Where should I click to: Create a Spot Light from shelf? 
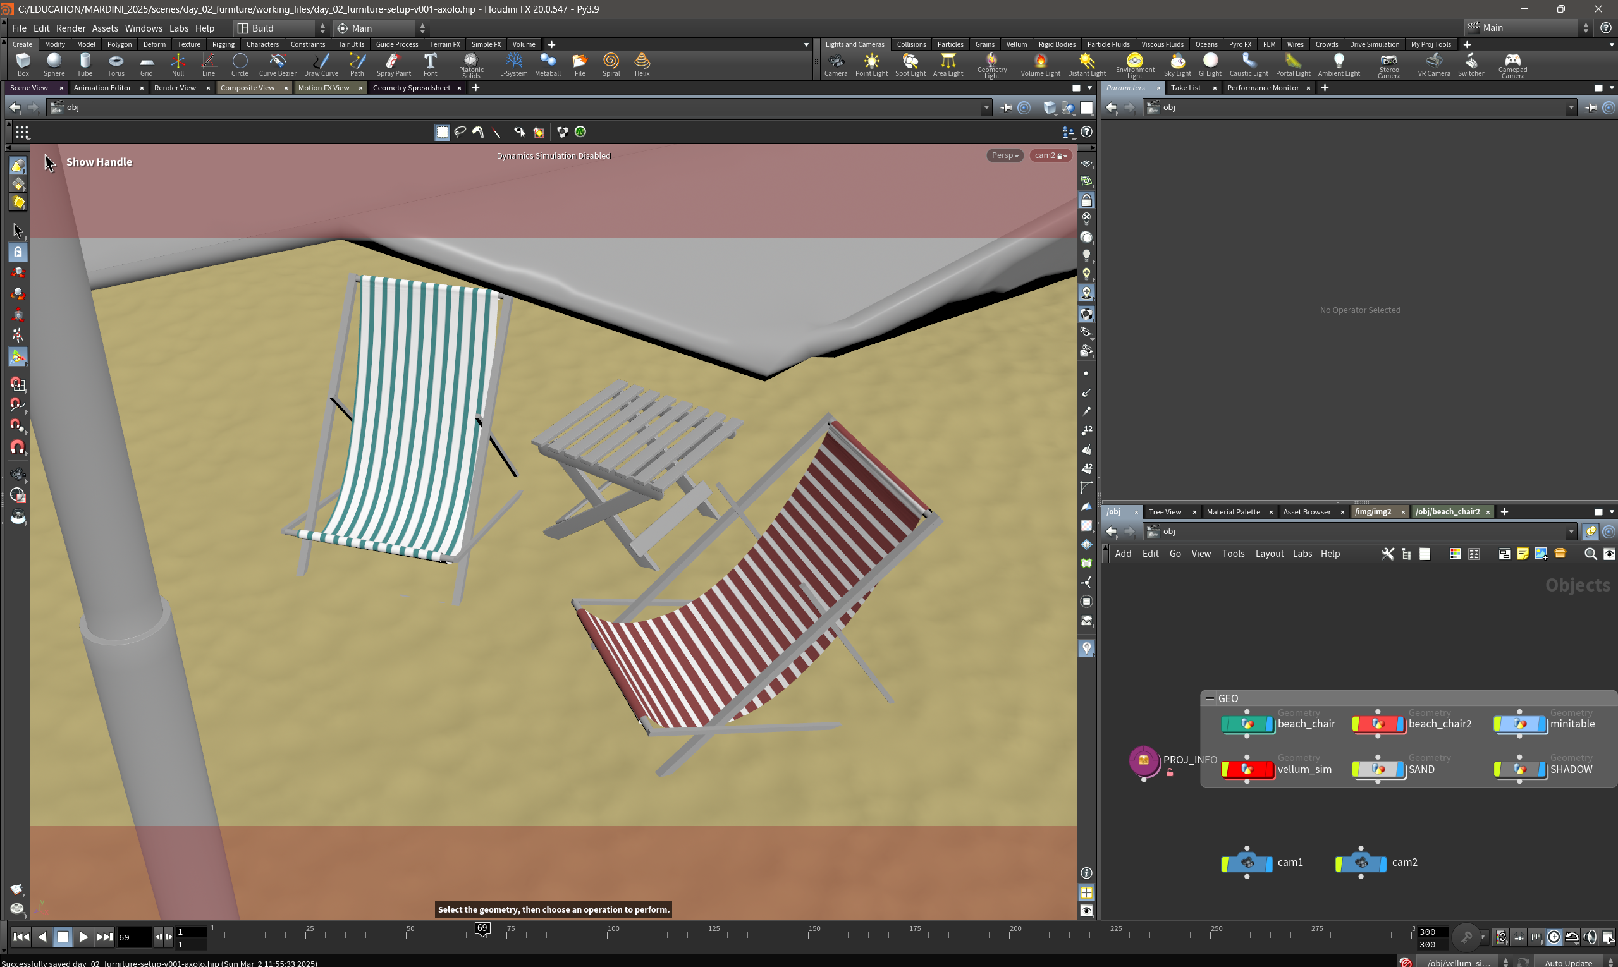(x=910, y=64)
